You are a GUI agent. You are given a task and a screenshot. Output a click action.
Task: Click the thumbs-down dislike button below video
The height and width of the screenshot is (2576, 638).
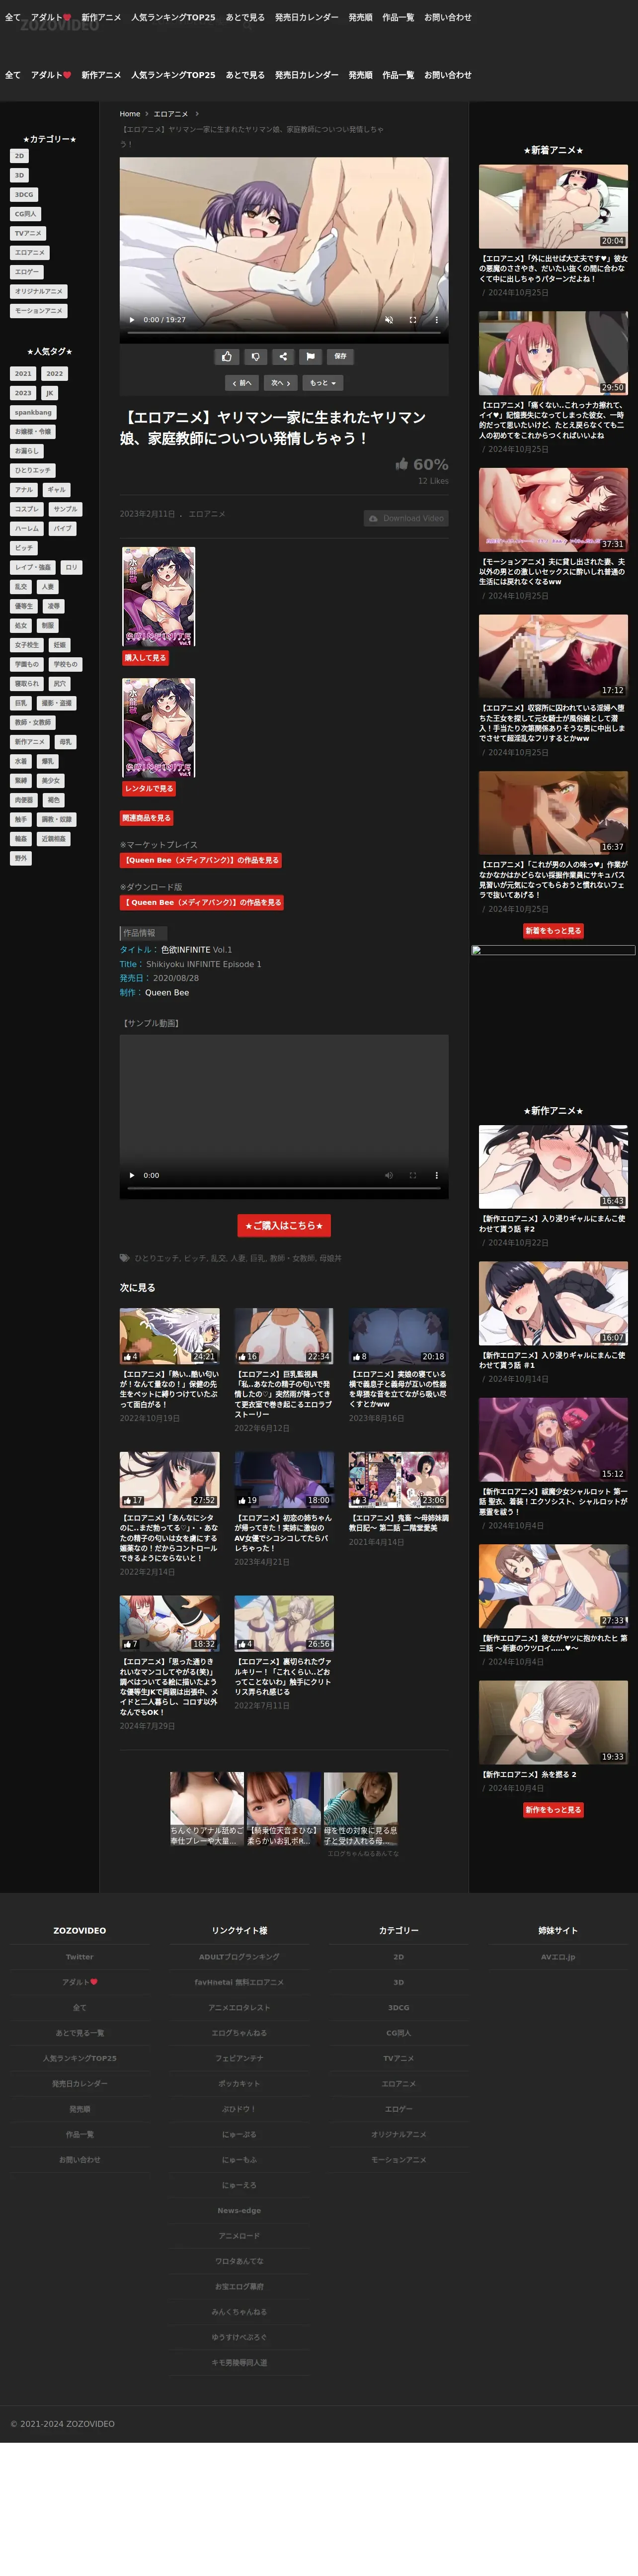click(255, 356)
